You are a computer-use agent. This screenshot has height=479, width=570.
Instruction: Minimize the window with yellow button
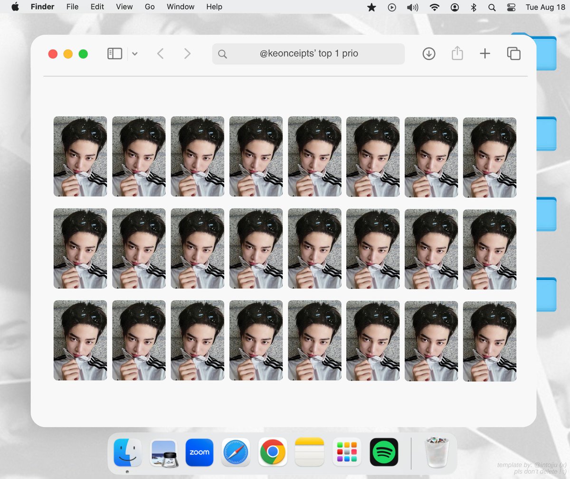68,54
